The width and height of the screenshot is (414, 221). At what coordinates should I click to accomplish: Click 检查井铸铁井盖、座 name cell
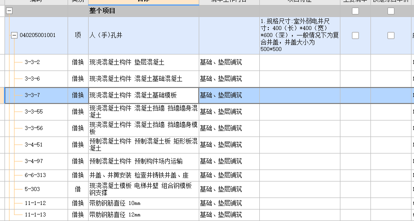[144, 175]
